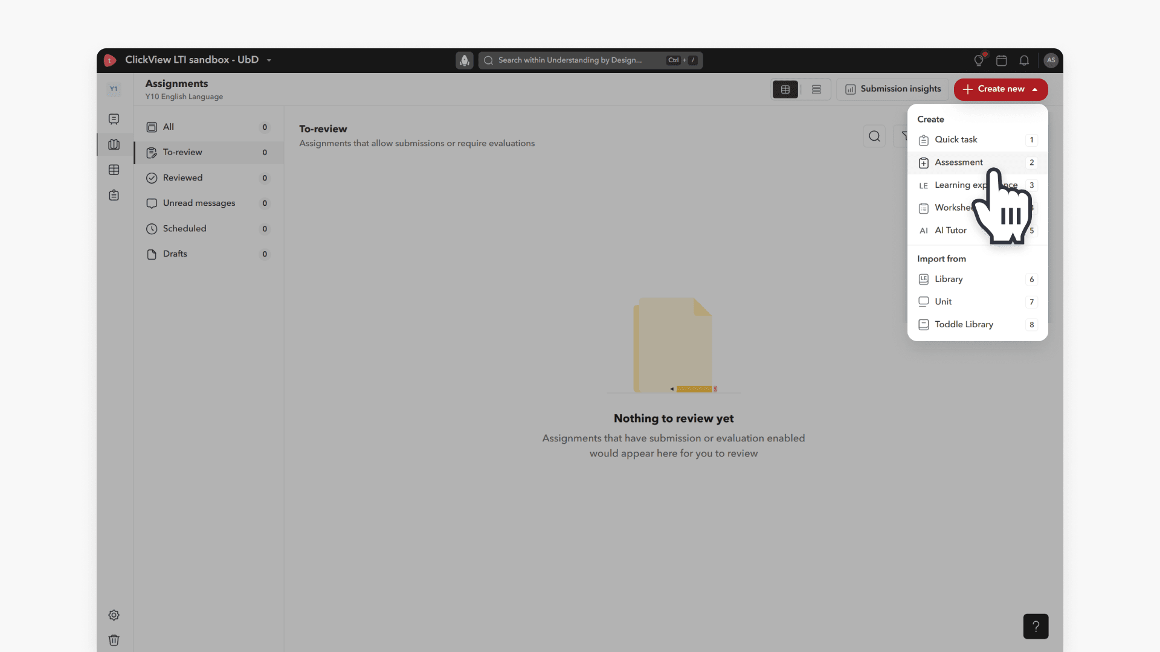The width and height of the screenshot is (1160, 652).
Task: Select the Drafts filter
Action: tap(208, 254)
